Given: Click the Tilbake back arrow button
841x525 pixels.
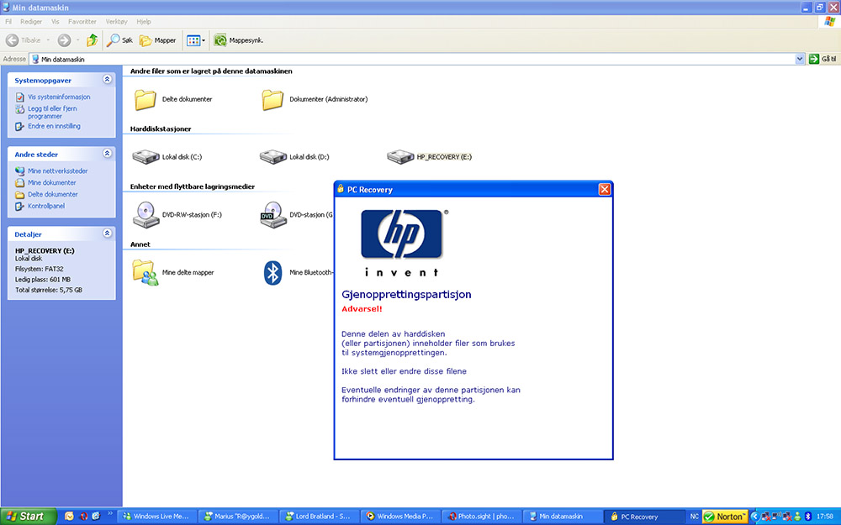Looking at the screenshot, I should (23, 40).
